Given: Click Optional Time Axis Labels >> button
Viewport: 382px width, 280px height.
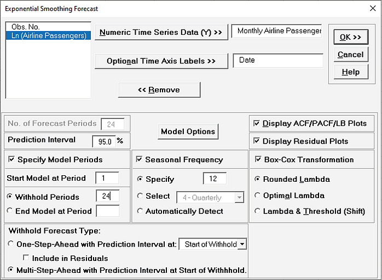Looking at the screenshot, I should coord(161,61).
